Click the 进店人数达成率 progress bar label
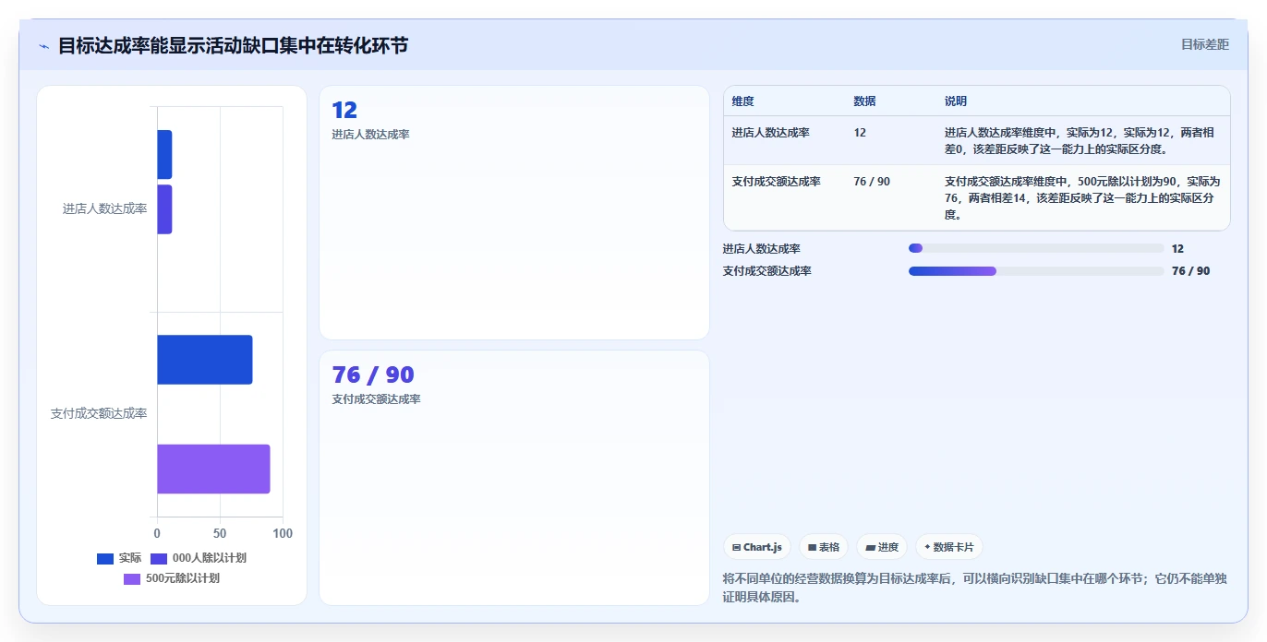 (761, 248)
